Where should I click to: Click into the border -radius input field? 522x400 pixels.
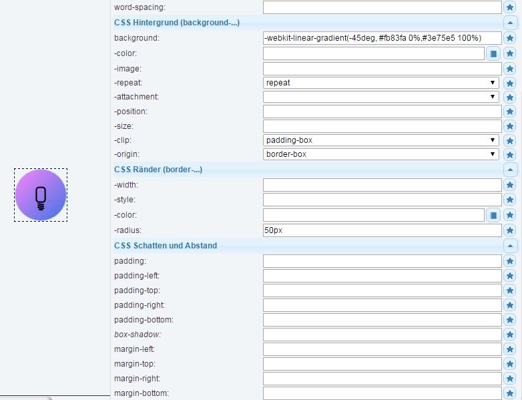pyautogui.click(x=382, y=230)
